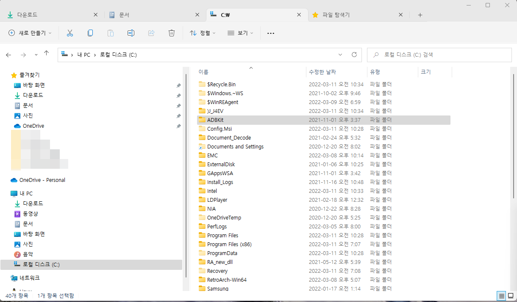Open the 보기 view dropdown
This screenshot has height=302, width=517.
[240, 33]
